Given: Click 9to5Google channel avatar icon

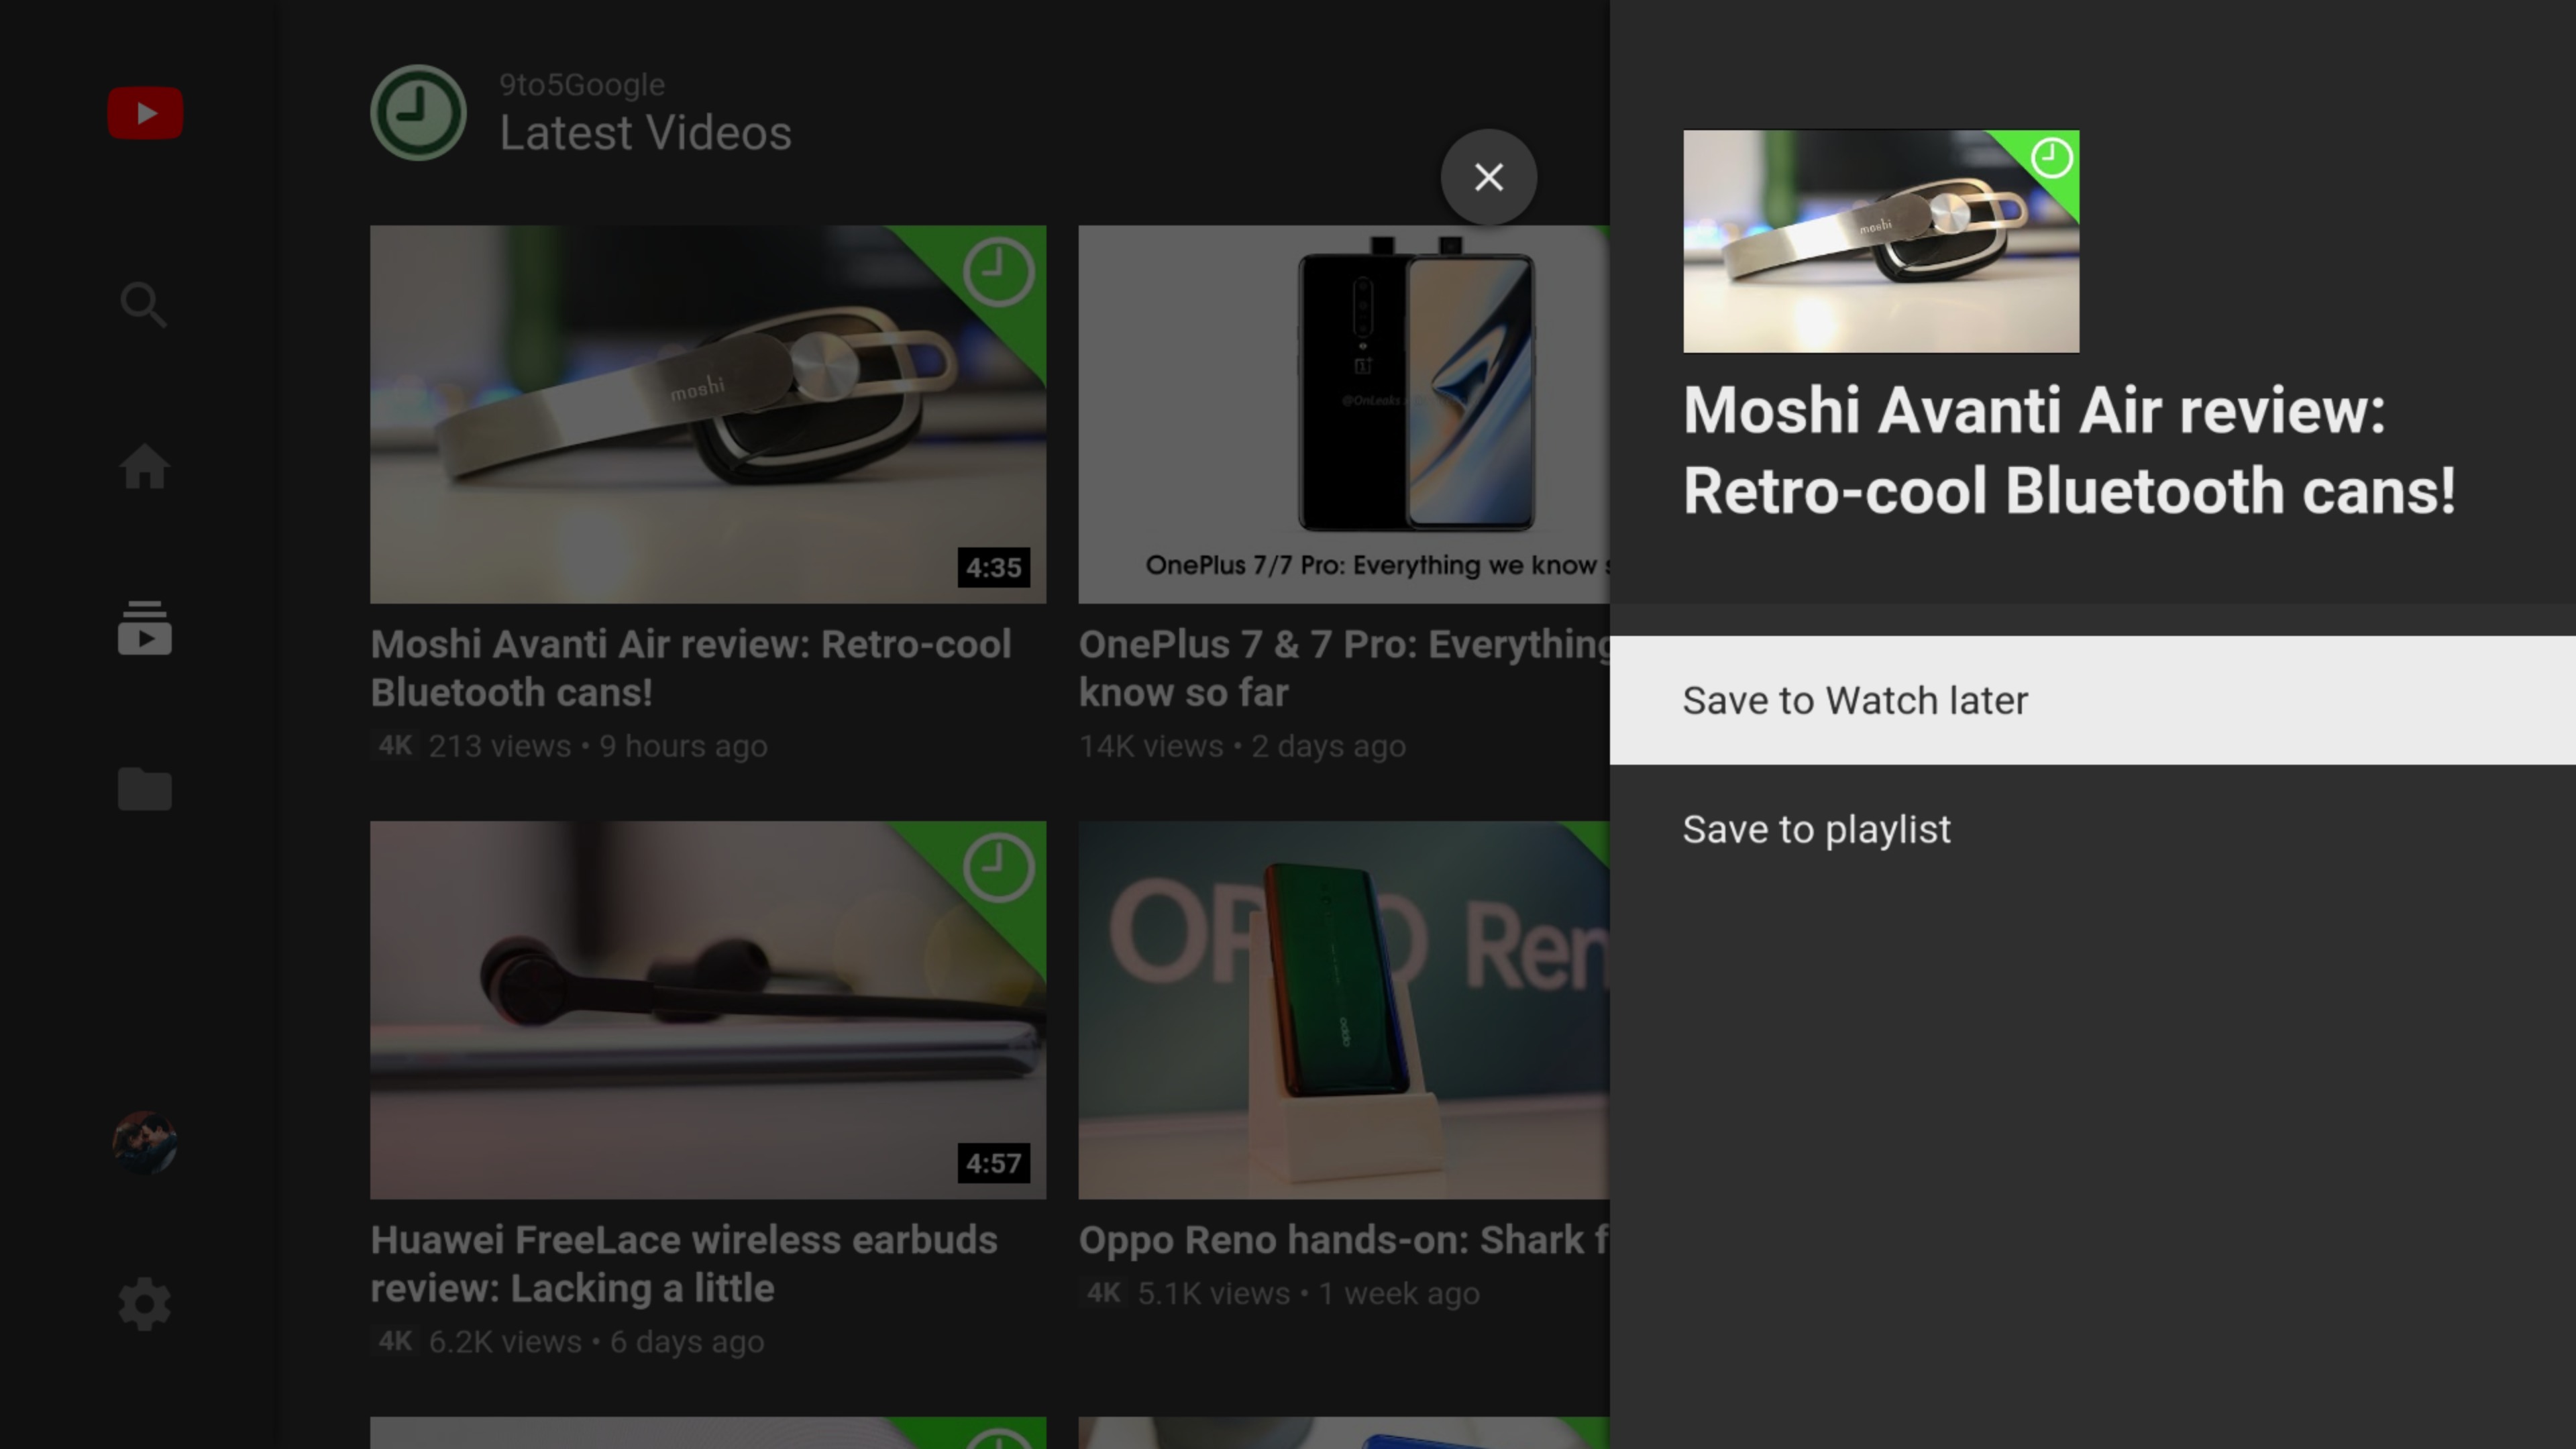Looking at the screenshot, I should (x=418, y=113).
